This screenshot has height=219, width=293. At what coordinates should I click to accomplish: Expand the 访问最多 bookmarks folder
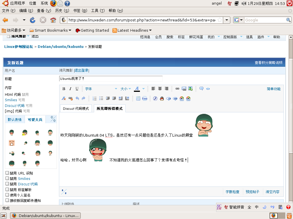point(13,30)
